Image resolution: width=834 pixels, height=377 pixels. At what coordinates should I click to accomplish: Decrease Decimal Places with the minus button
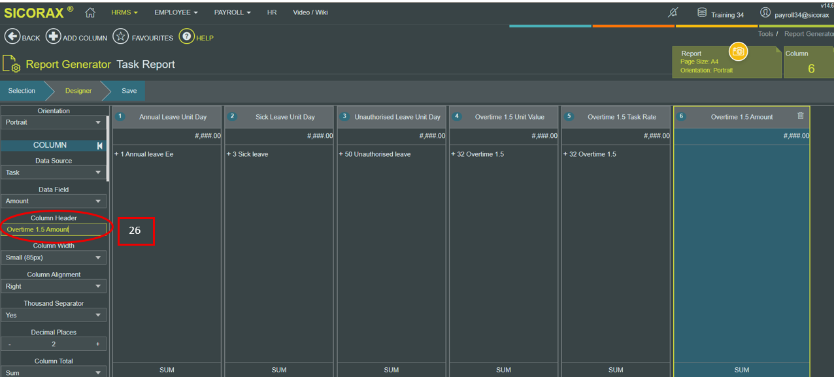pos(9,344)
